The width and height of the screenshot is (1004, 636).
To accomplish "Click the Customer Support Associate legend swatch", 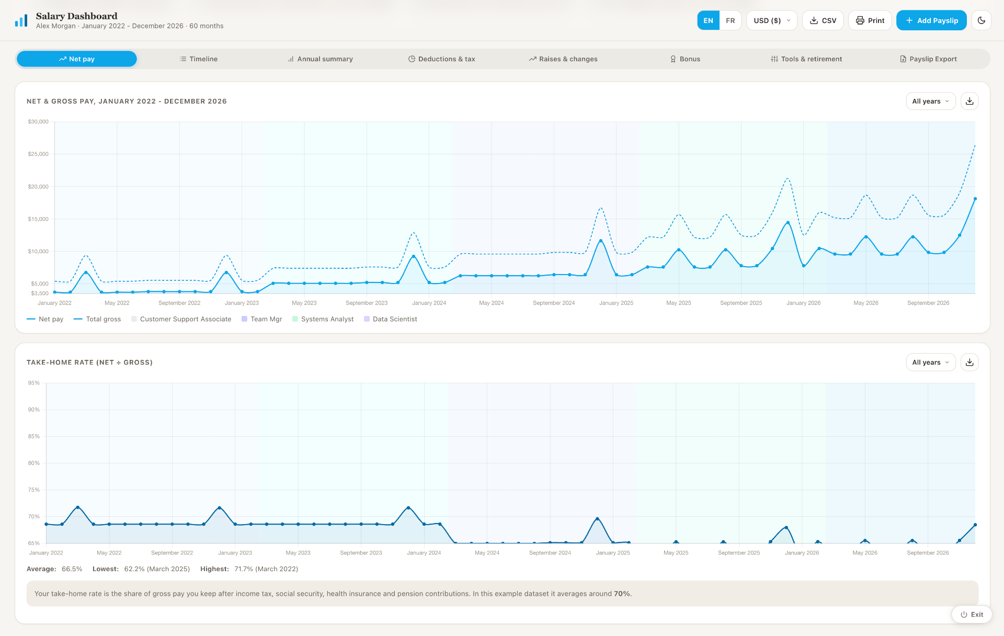I will click(134, 319).
